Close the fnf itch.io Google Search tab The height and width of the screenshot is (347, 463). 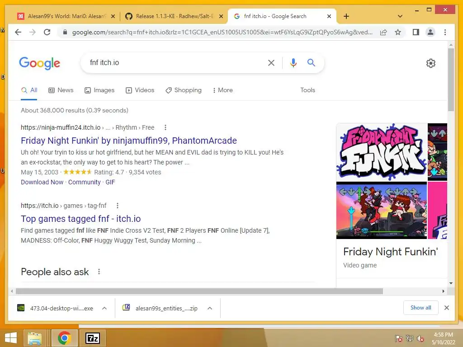329,16
